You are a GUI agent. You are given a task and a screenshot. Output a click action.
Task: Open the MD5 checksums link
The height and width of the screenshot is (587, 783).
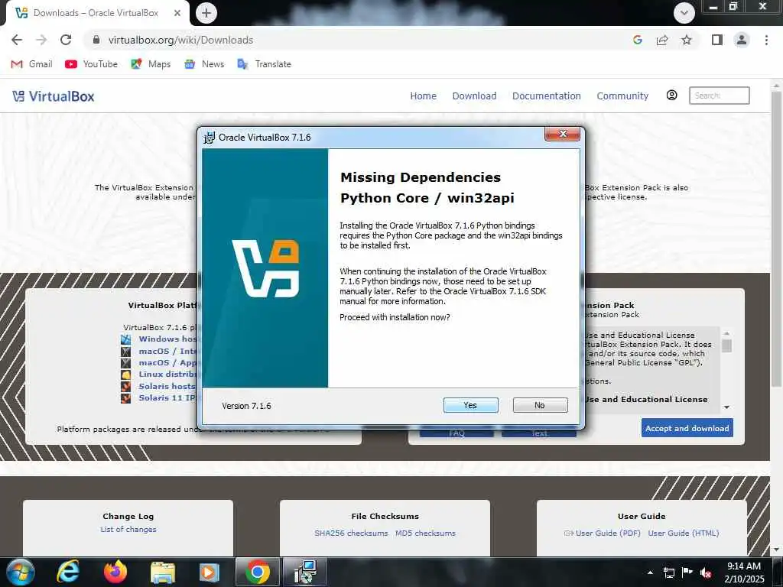(x=425, y=533)
